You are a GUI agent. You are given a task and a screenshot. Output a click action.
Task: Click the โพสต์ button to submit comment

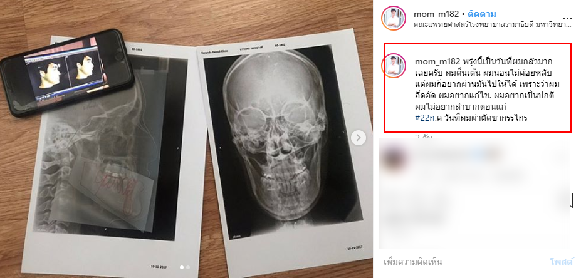tap(562, 262)
